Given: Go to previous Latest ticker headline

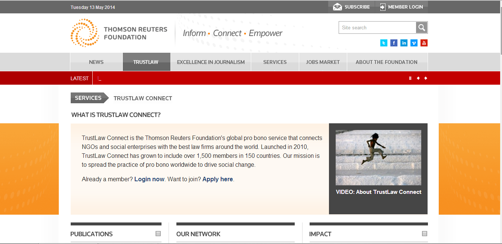Looking at the screenshot, I should coord(418,78).
